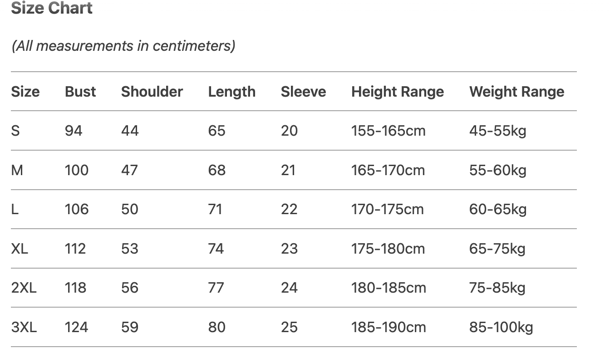The image size is (610, 353).
Task: Select the Size column header
Action: [25, 92]
